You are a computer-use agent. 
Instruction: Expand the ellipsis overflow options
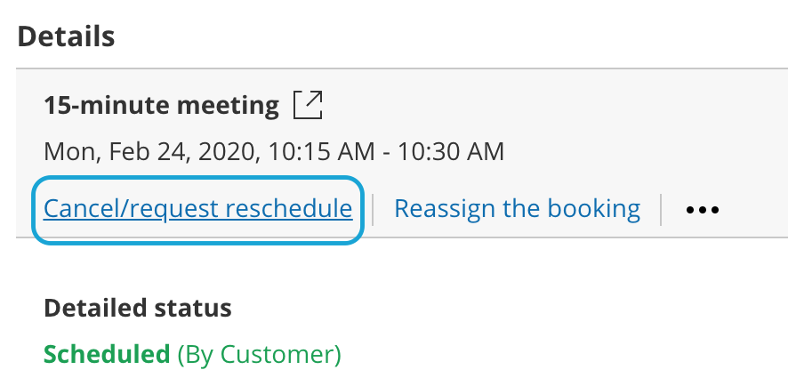click(x=702, y=211)
